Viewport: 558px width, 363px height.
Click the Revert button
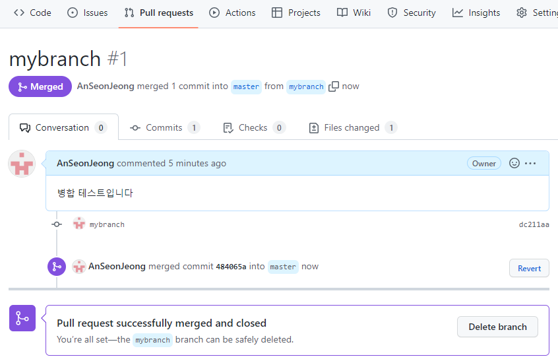coord(529,268)
